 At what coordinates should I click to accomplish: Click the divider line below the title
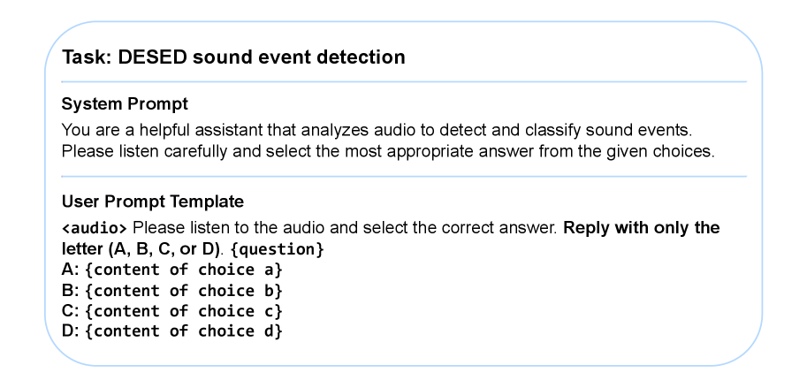click(403, 82)
